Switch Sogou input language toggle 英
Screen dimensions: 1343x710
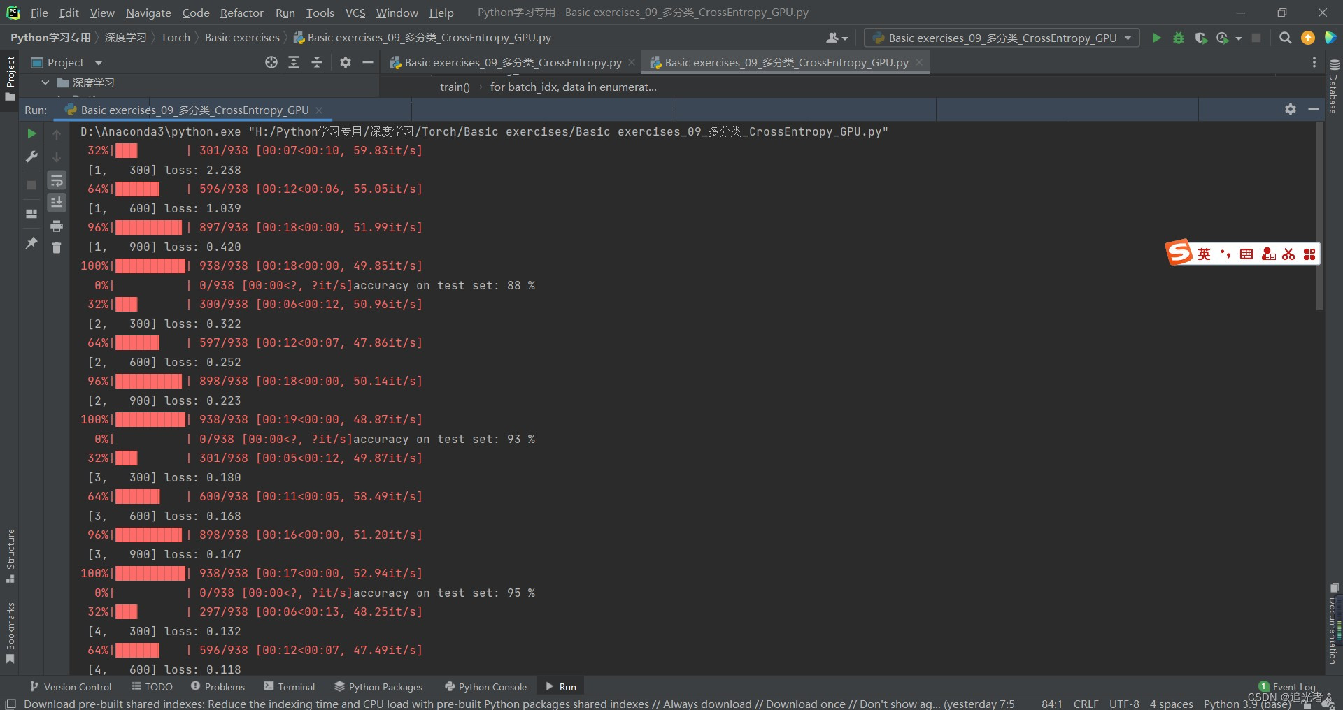point(1204,254)
